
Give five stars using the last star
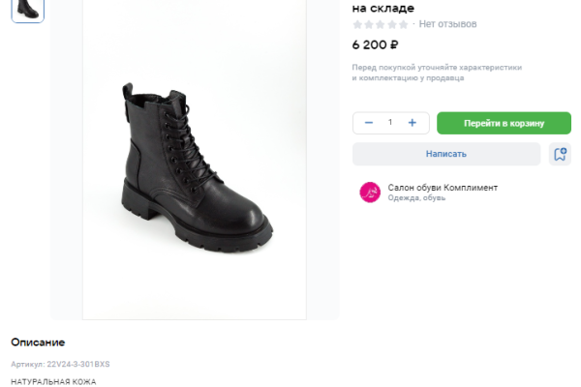tap(404, 24)
